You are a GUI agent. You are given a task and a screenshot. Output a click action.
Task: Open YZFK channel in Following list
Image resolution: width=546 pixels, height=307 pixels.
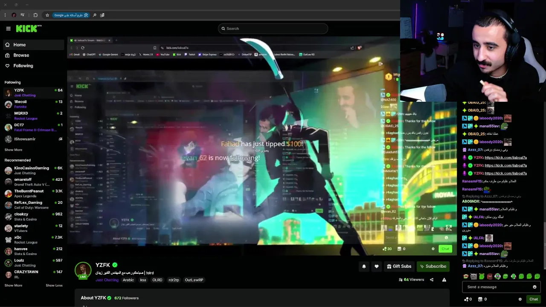(34, 93)
